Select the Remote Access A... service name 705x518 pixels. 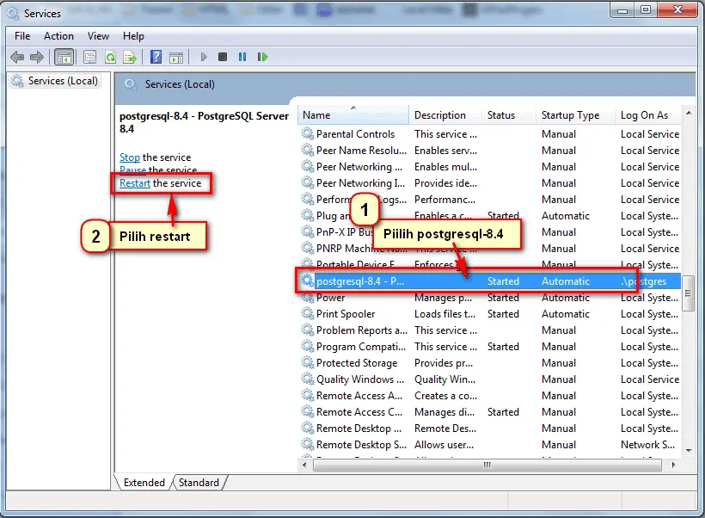(x=359, y=396)
